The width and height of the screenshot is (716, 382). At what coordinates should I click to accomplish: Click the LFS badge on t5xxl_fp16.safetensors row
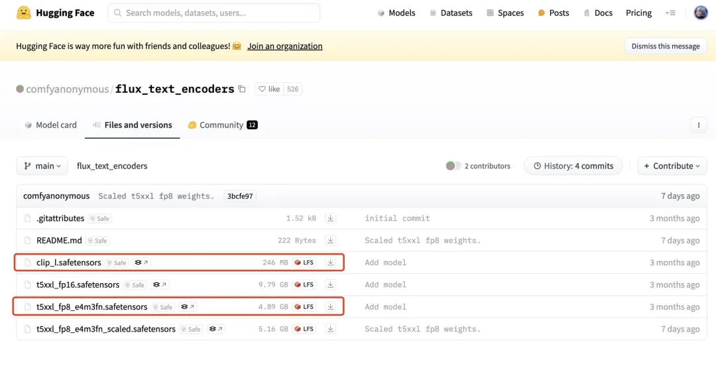[304, 285]
